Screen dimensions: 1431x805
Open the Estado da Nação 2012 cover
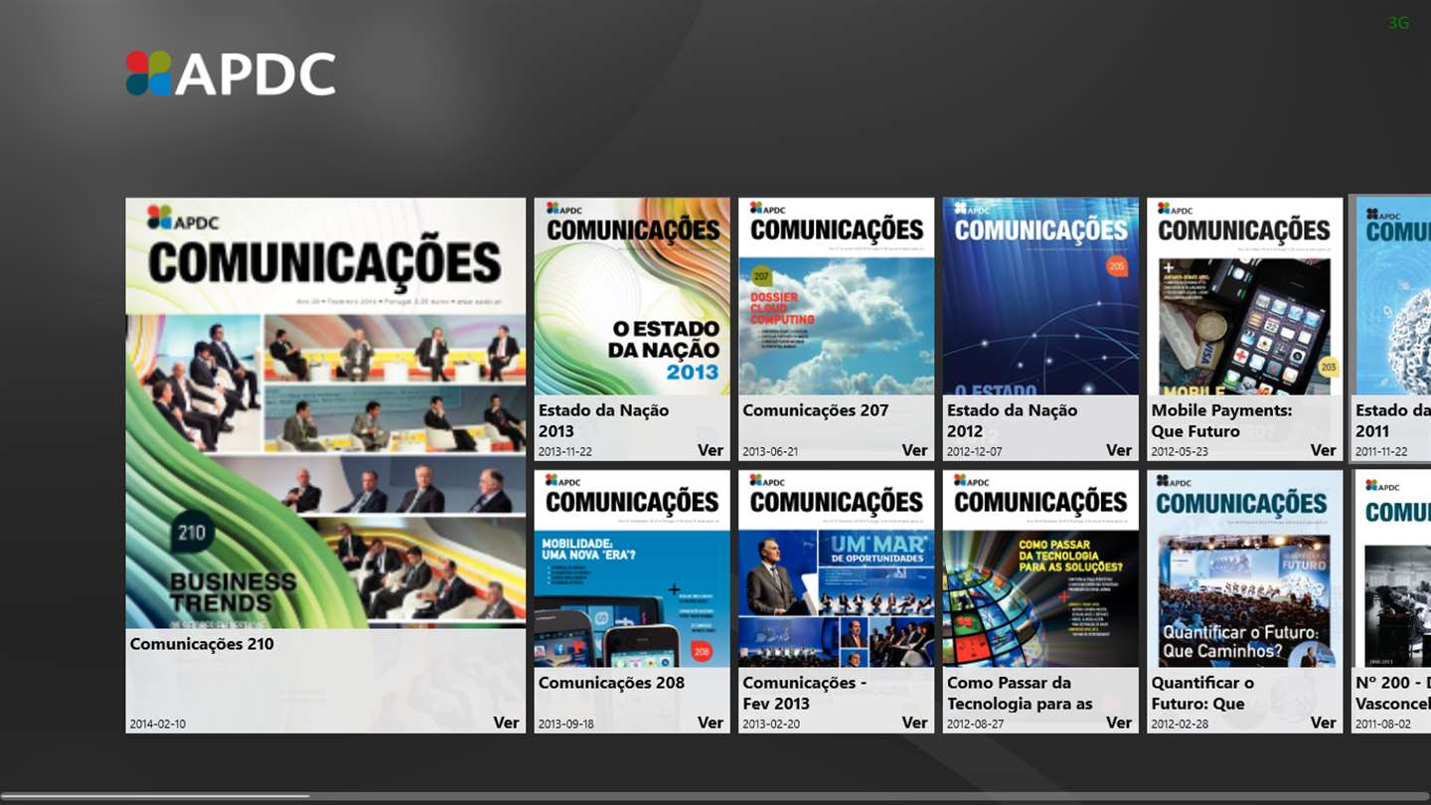1040,296
